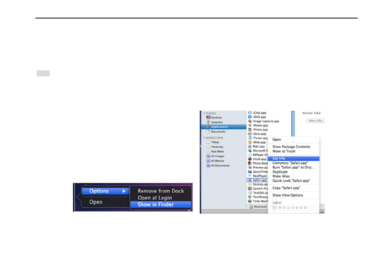Viewport: 380px width, 253px height.
Task: Select the Stickies.app icon
Action: coord(250,184)
